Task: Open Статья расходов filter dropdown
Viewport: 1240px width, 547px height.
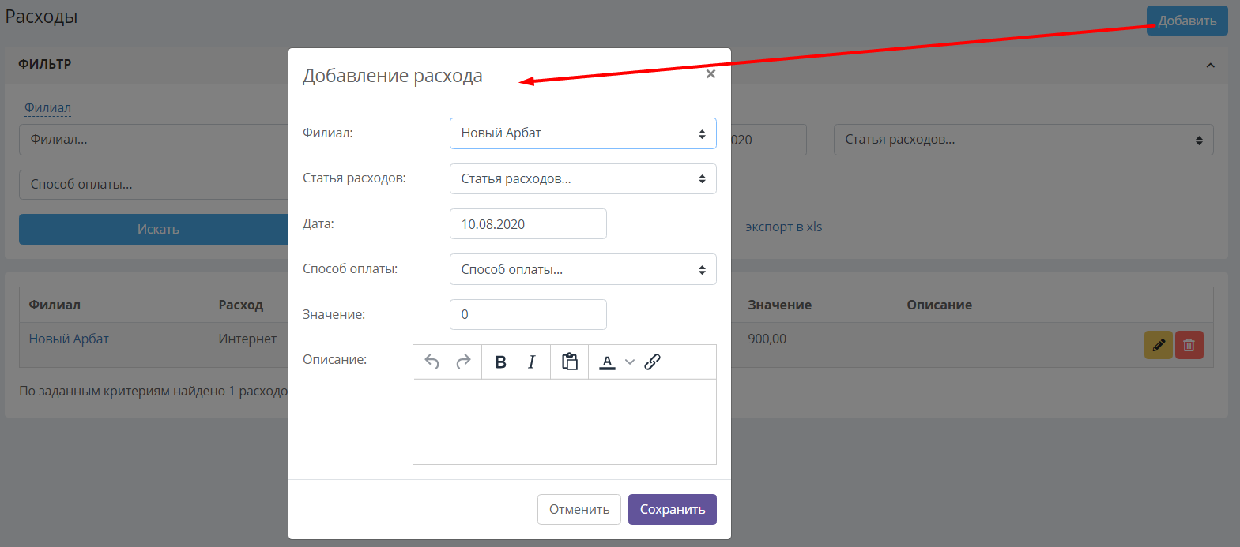Action: (1023, 140)
